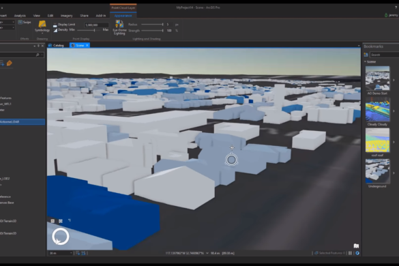Click the navigator show full control icon
Screen dimensions: 399x266
(x=53, y=221)
